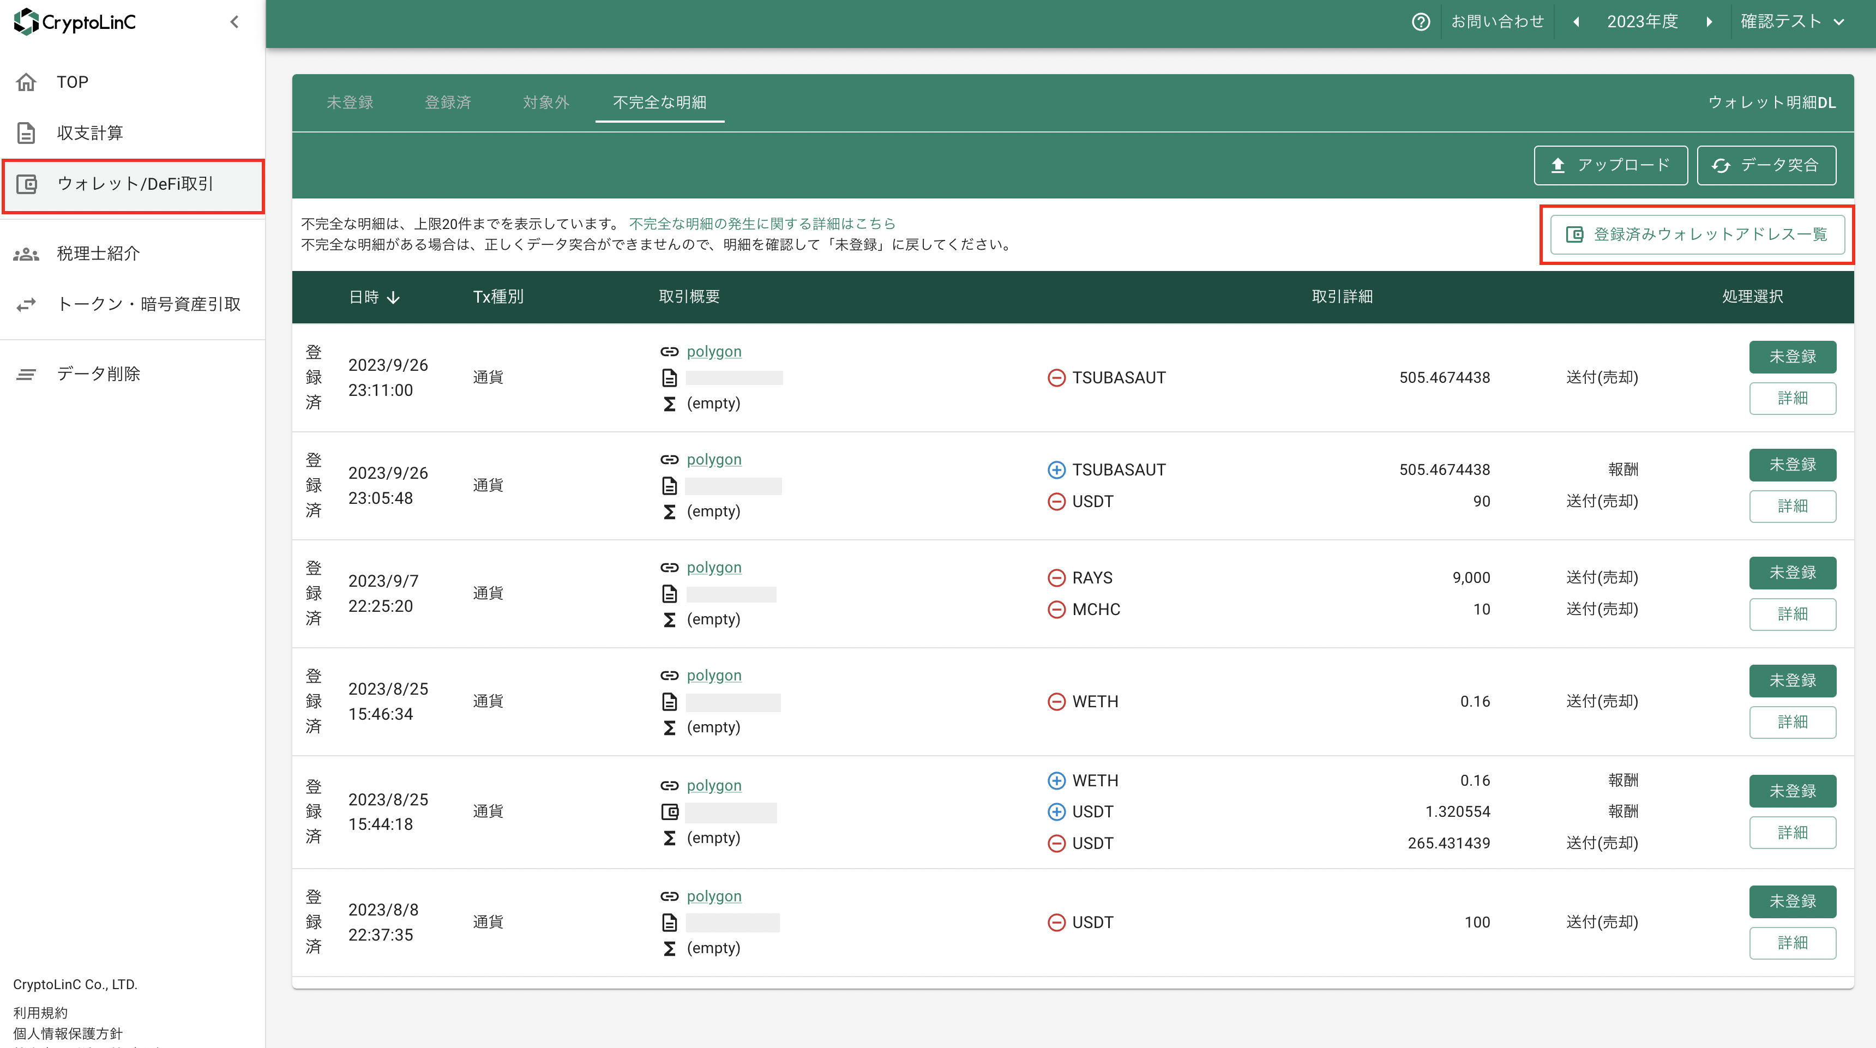Open 不完全な明細の発生に関する詳細はこちら link

[x=762, y=224]
